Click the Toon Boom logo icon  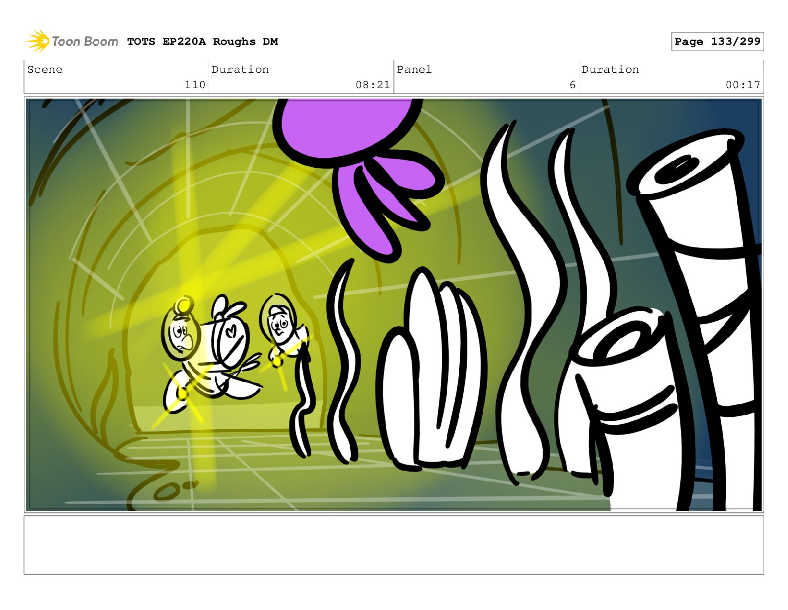[38, 41]
